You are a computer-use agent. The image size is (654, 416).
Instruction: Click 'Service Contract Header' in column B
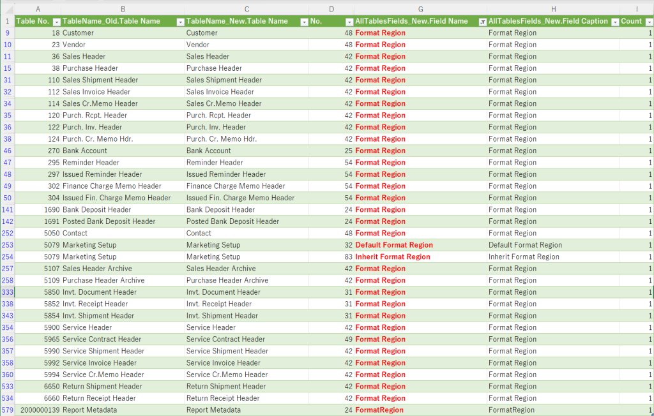(123, 339)
